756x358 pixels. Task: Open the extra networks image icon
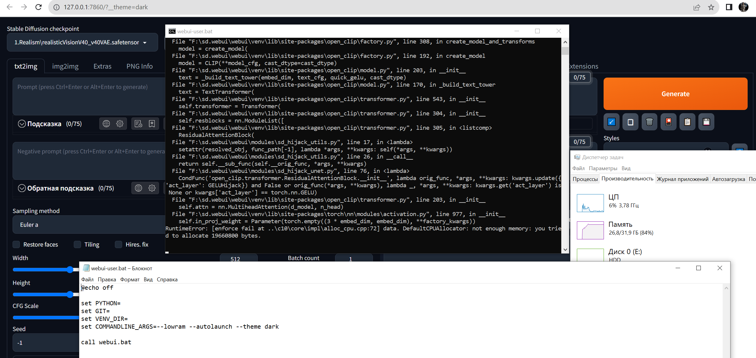pos(668,122)
